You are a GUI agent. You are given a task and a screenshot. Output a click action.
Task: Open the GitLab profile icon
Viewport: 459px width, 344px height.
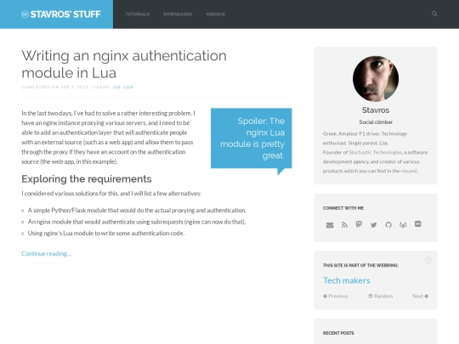(x=403, y=224)
